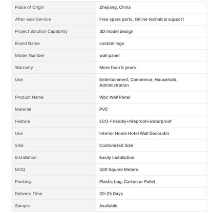
Task: Select the More than 5 years warranty value
Action: [x=118, y=68]
